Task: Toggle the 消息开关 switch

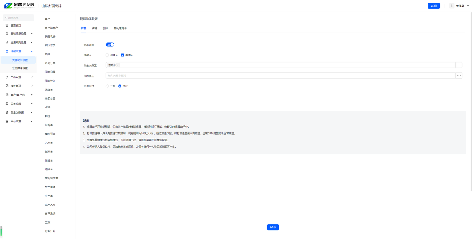Action: [110, 45]
